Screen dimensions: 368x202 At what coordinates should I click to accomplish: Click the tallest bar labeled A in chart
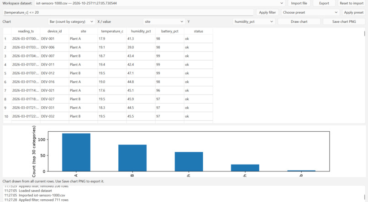[76, 152]
